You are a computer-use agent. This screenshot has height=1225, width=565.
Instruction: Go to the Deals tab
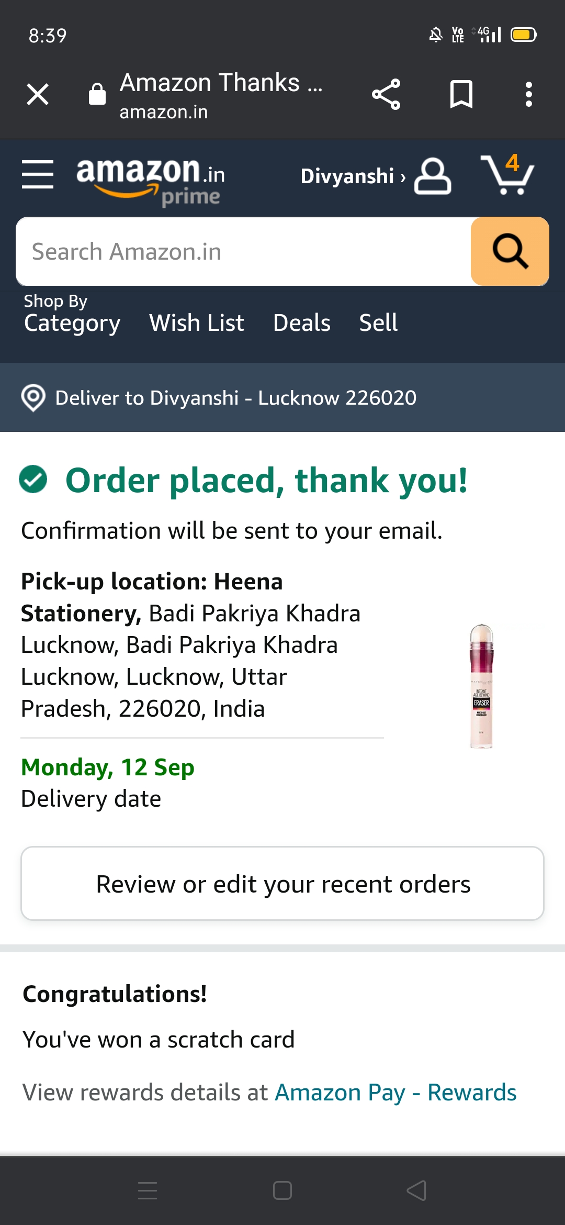click(302, 322)
